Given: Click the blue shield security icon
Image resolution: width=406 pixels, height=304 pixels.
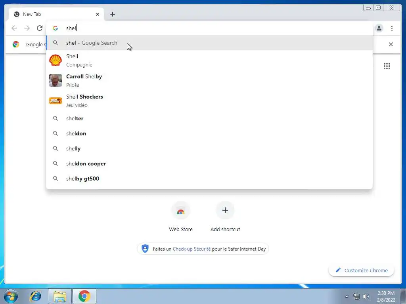Looking at the screenshot, I should tap(145, 249).
